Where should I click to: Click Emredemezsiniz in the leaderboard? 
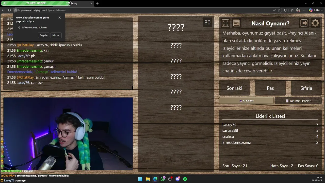[x=237, y=143]
